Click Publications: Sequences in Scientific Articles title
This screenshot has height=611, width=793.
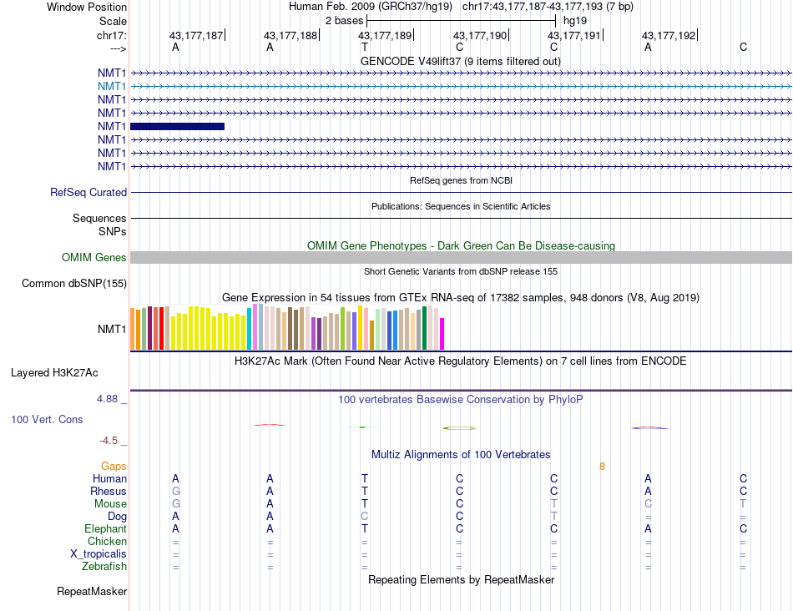coord(461,206)
